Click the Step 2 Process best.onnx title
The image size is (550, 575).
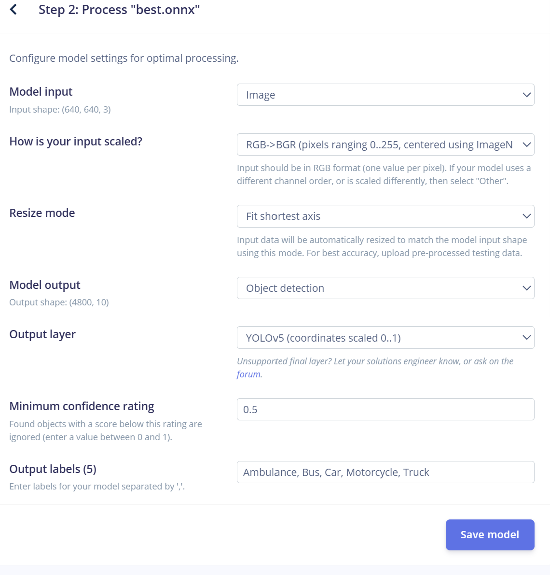point(119,10)
